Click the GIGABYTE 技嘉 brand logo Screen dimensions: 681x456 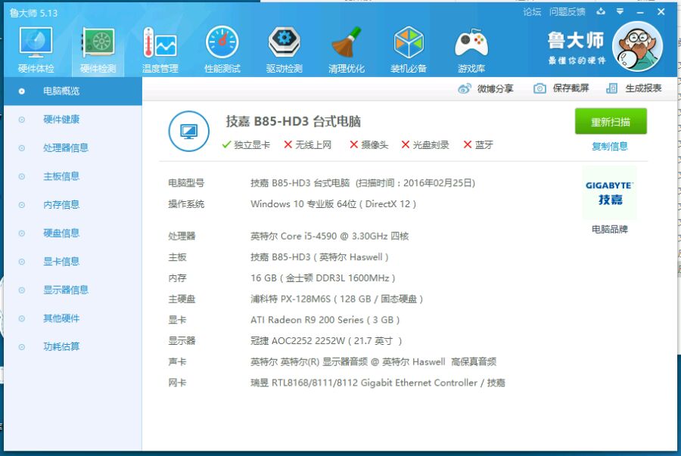point(609,193)
